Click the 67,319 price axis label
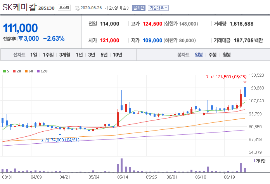270x184 pixels. [x=255, y=139]
